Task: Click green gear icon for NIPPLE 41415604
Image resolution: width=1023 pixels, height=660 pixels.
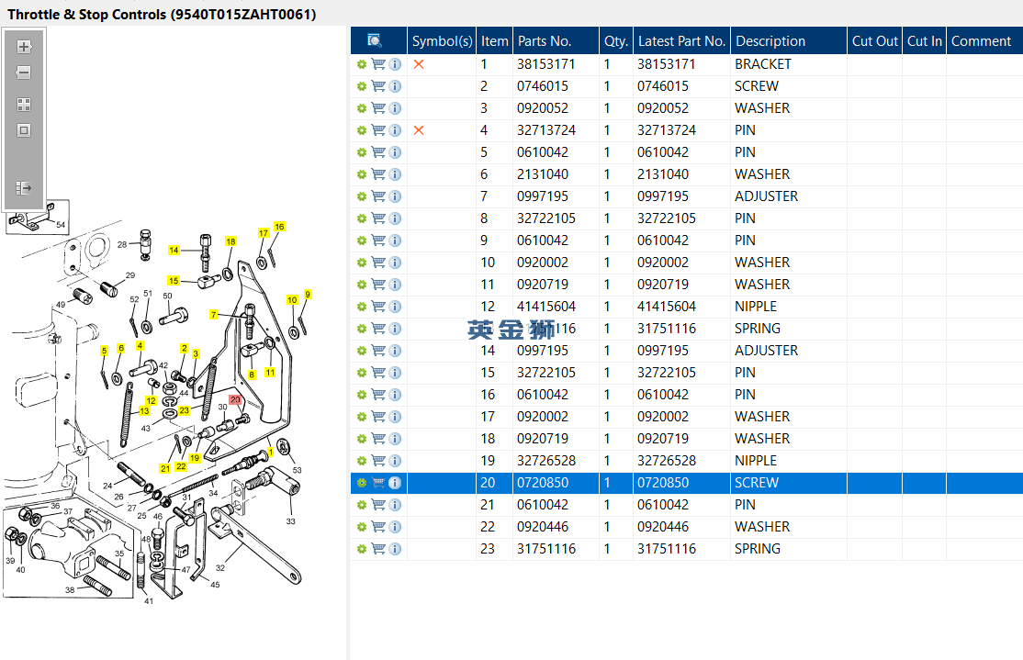Action: click(362, 307)
